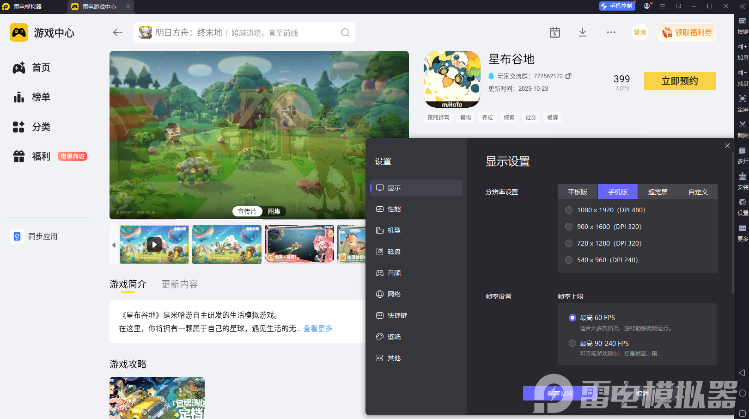Play the first trailer video thumbnail
This screenshot has width=749, height=419.
[x=154, y=245]
